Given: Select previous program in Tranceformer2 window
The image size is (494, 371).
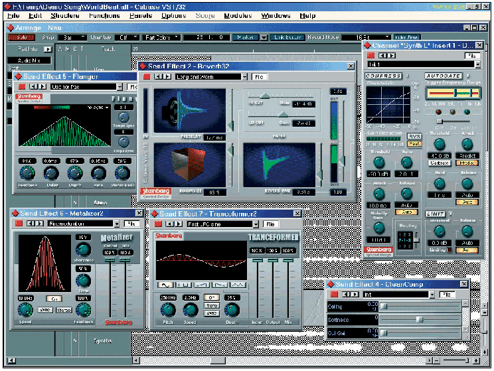Looking at the screenshot, I should tap(170, 224).
